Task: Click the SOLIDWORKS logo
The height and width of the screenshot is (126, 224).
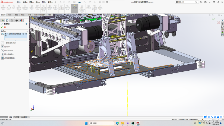Action: [7, 2]
